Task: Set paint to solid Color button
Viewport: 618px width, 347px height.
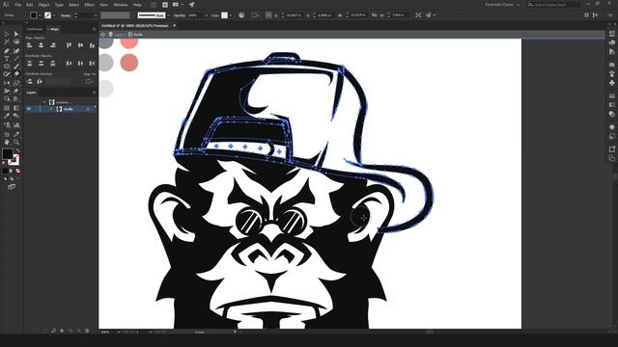Action: point(5,172)
